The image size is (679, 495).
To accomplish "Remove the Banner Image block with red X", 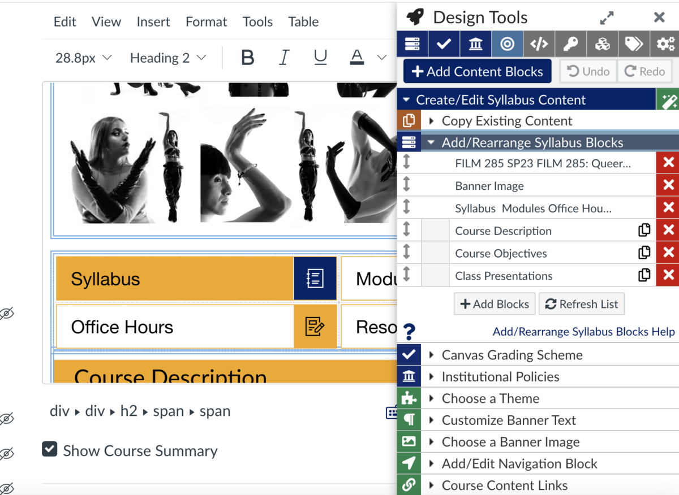I will pyautogui.click(x=668, y=185).
